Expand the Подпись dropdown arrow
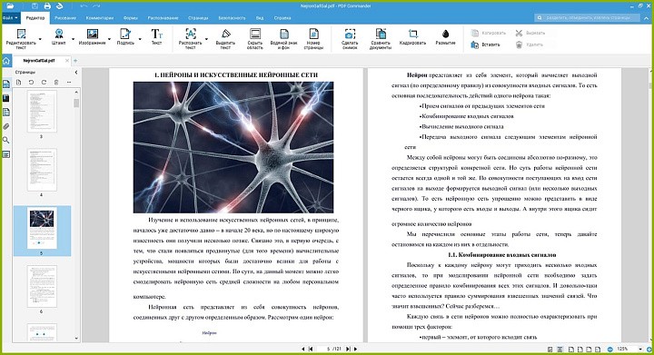The width and height of the screenshot is (654, 355). tap(140, 39)
